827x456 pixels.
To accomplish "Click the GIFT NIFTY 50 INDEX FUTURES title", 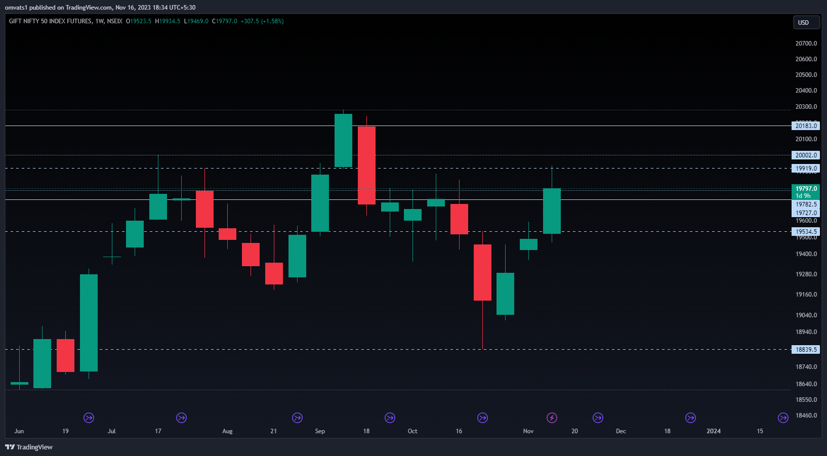I will coord(51,21).
